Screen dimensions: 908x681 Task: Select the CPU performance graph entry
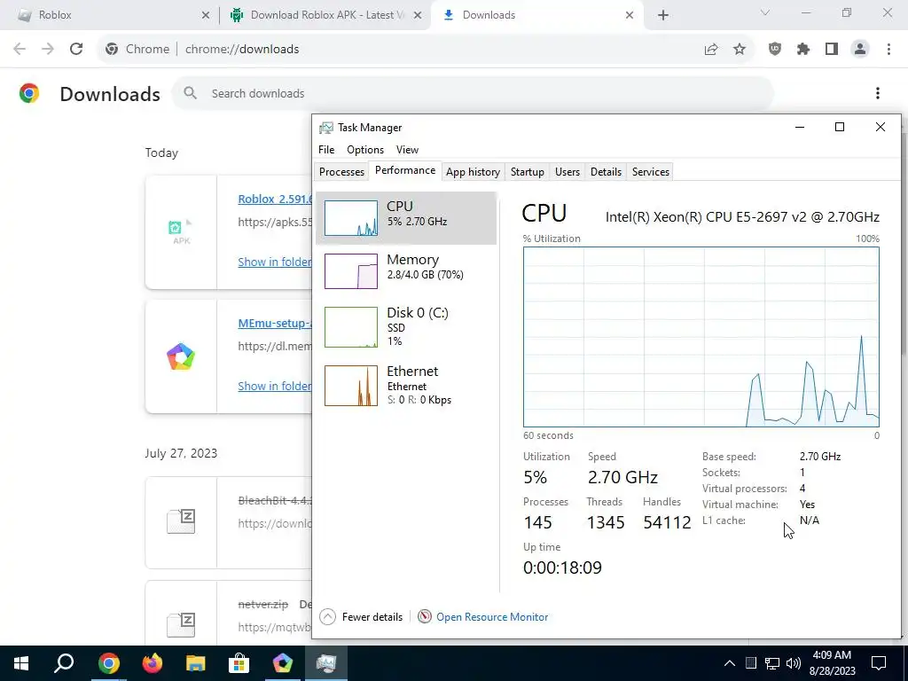406,218
